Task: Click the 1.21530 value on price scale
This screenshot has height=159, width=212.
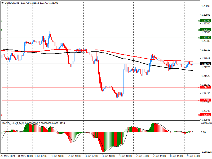Action: coord(205,76)
